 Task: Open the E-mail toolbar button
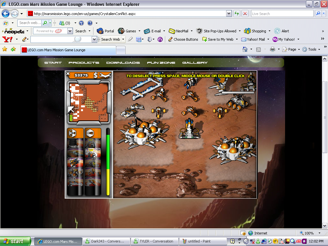154,31
